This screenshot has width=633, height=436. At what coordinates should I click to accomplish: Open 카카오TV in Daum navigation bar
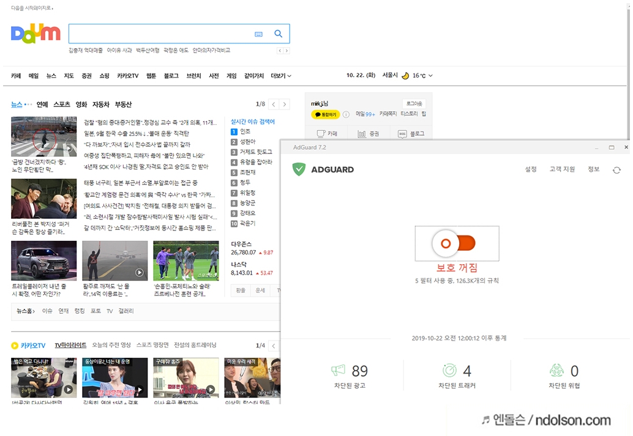127,76
